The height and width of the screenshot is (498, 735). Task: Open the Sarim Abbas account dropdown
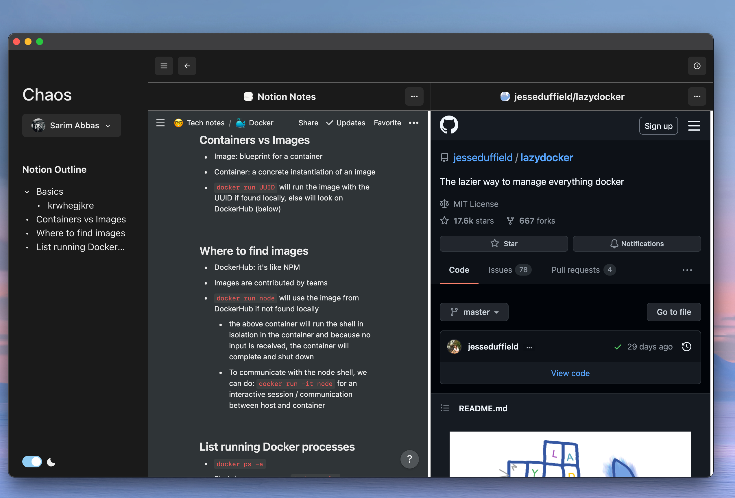coord(72,125)
